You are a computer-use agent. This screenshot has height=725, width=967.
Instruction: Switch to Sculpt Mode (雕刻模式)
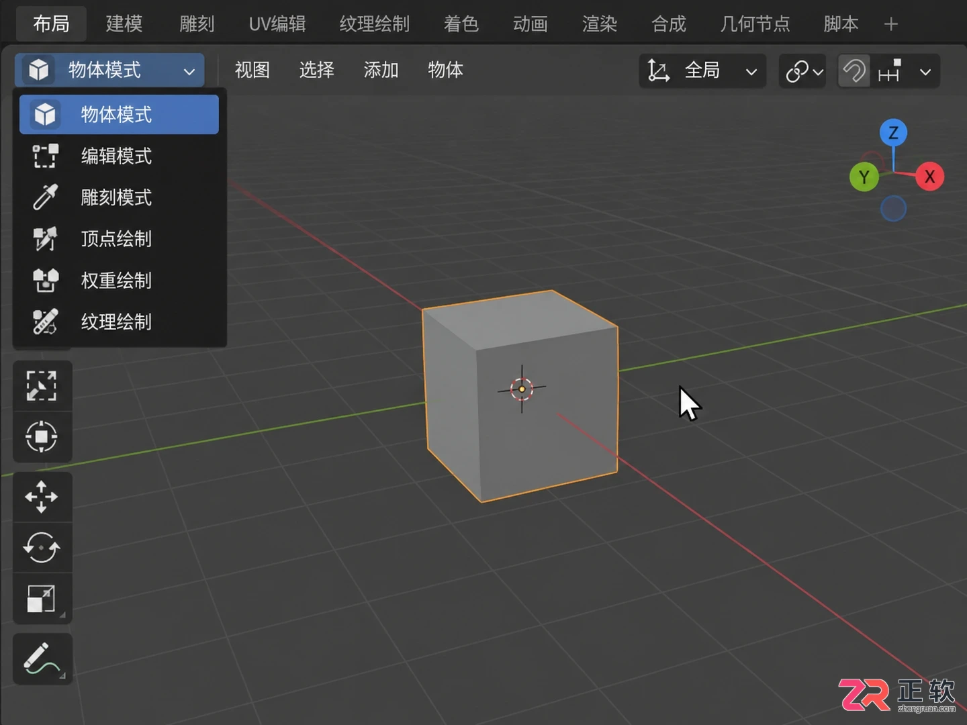coord(119,198)
